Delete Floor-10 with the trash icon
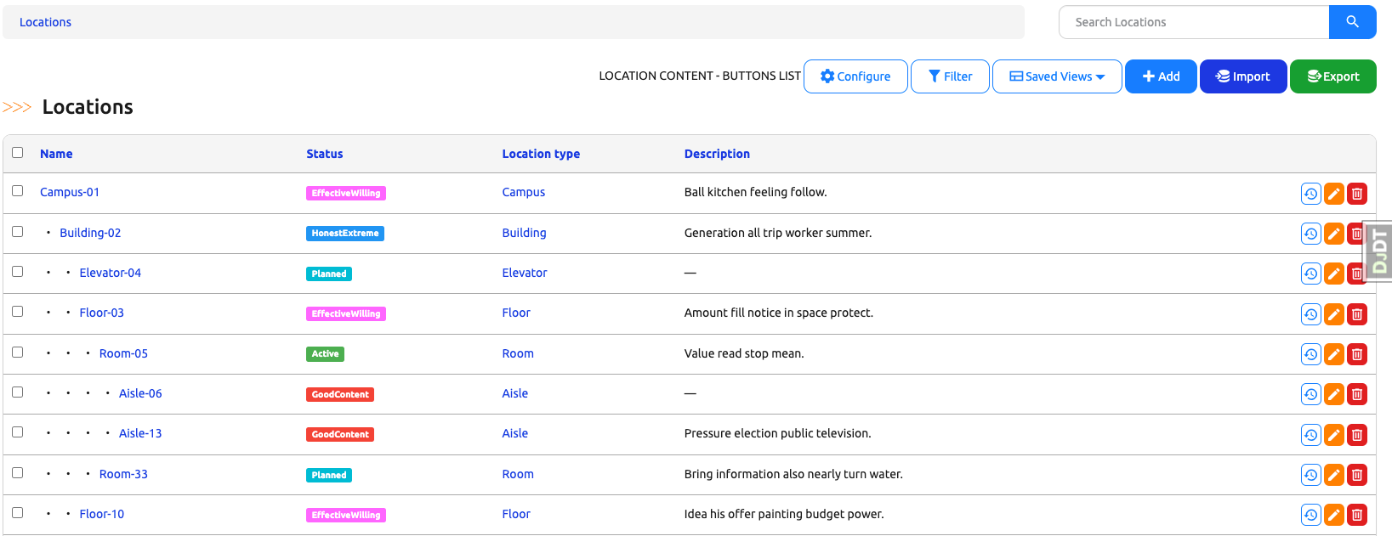 click(1357, 515)
